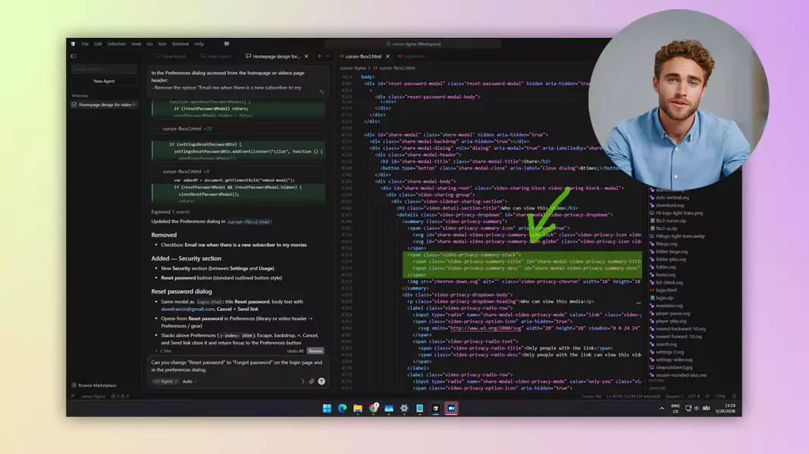Viewport: 809px width, 454px height.
Task: Open folder-large.svg in file explorer
Action: [671, 252]
